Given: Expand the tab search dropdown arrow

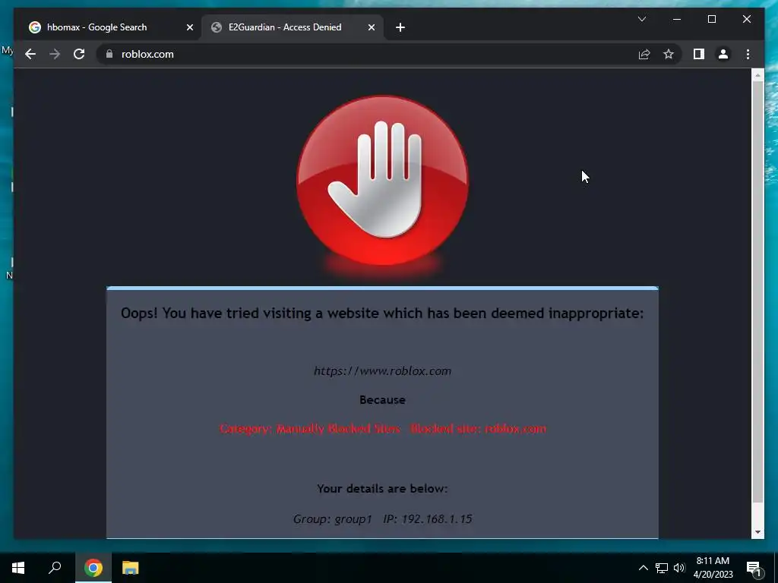Looking at the screenshot, I should (x=641, y=19).
